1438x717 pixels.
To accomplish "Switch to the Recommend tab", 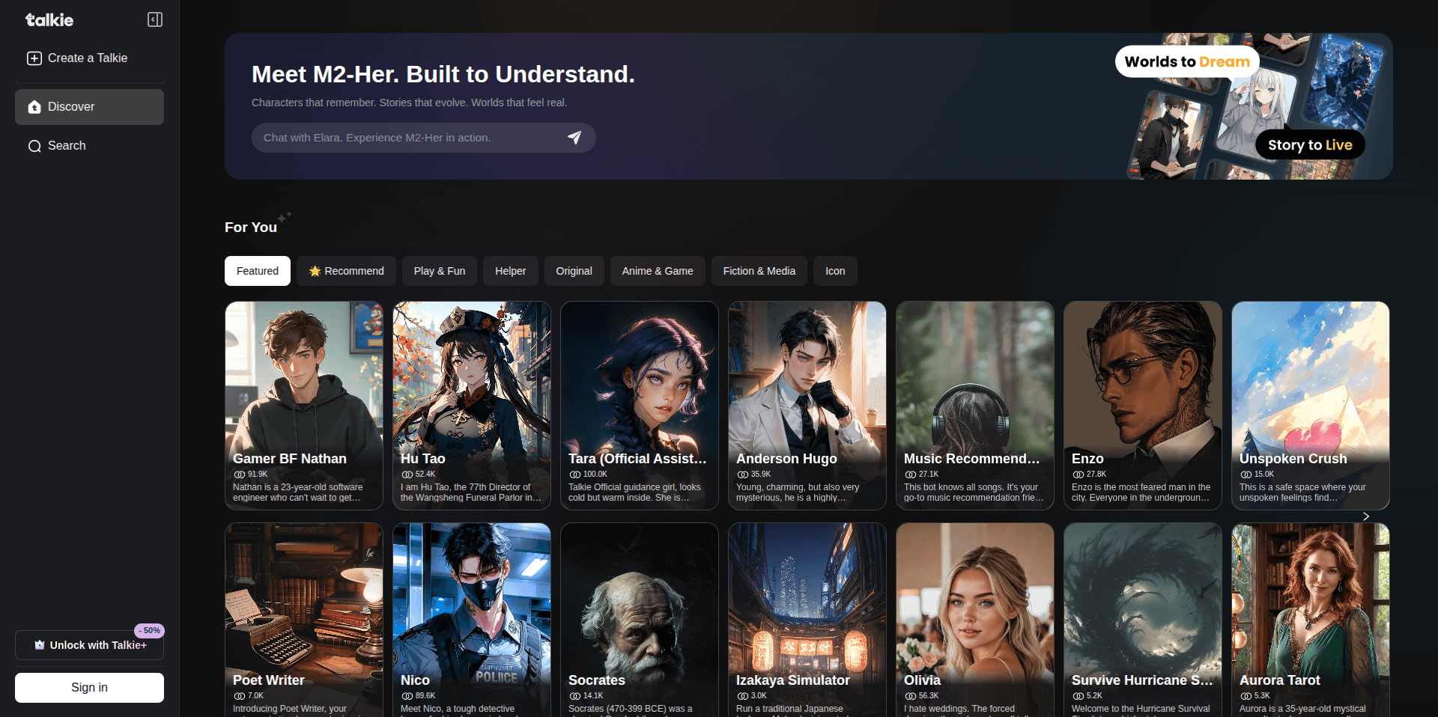I will (346, 271).
